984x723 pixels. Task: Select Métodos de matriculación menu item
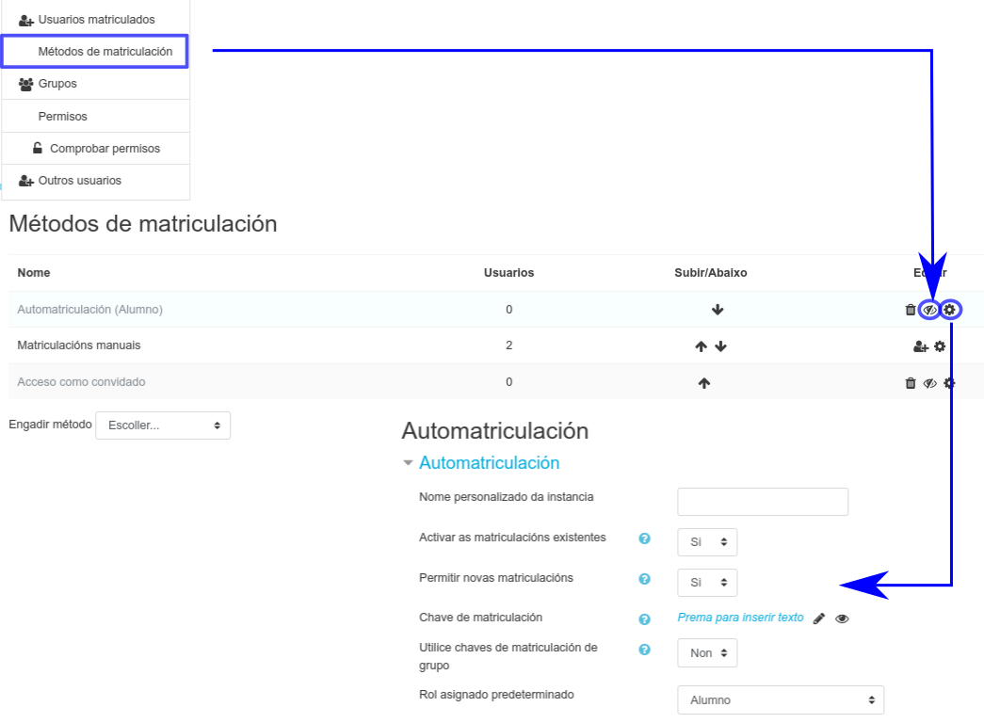pos(105,52)
